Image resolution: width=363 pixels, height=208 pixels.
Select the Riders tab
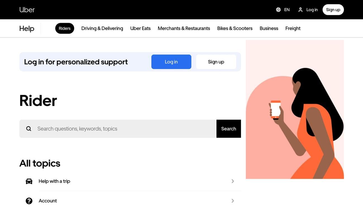(x=65, y=28)
